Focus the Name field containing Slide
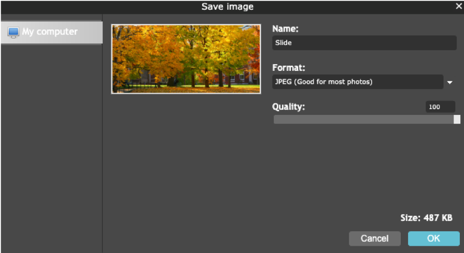Screen dimensions: 464x253 click(x=364, y=43)
